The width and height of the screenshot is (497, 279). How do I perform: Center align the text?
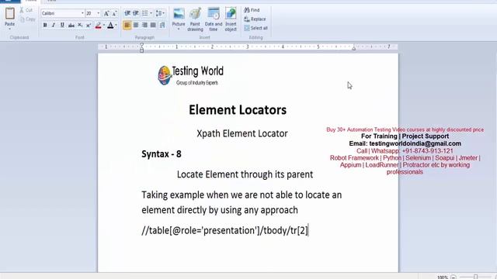[x=136, y=26]
